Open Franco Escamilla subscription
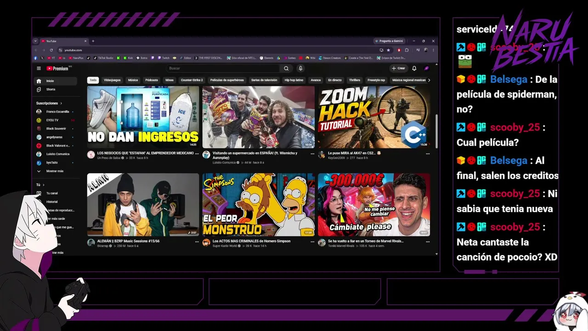The image size is (588, 331). pos(56,112)
